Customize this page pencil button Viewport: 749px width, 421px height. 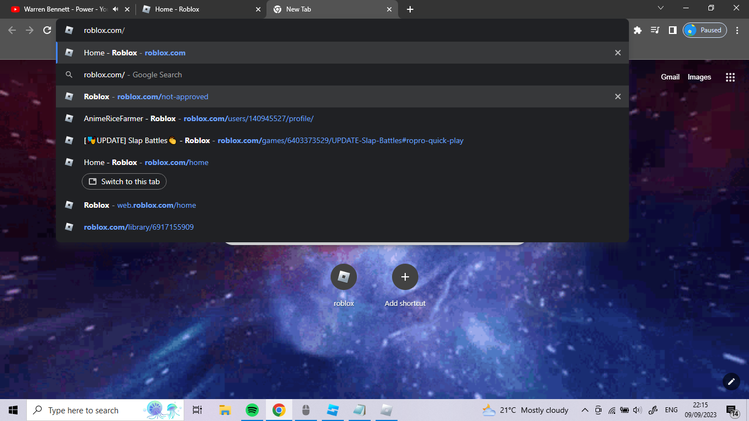731,382
